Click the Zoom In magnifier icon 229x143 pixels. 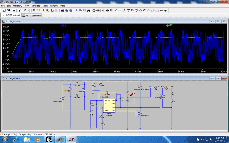[x=35, y=10]
